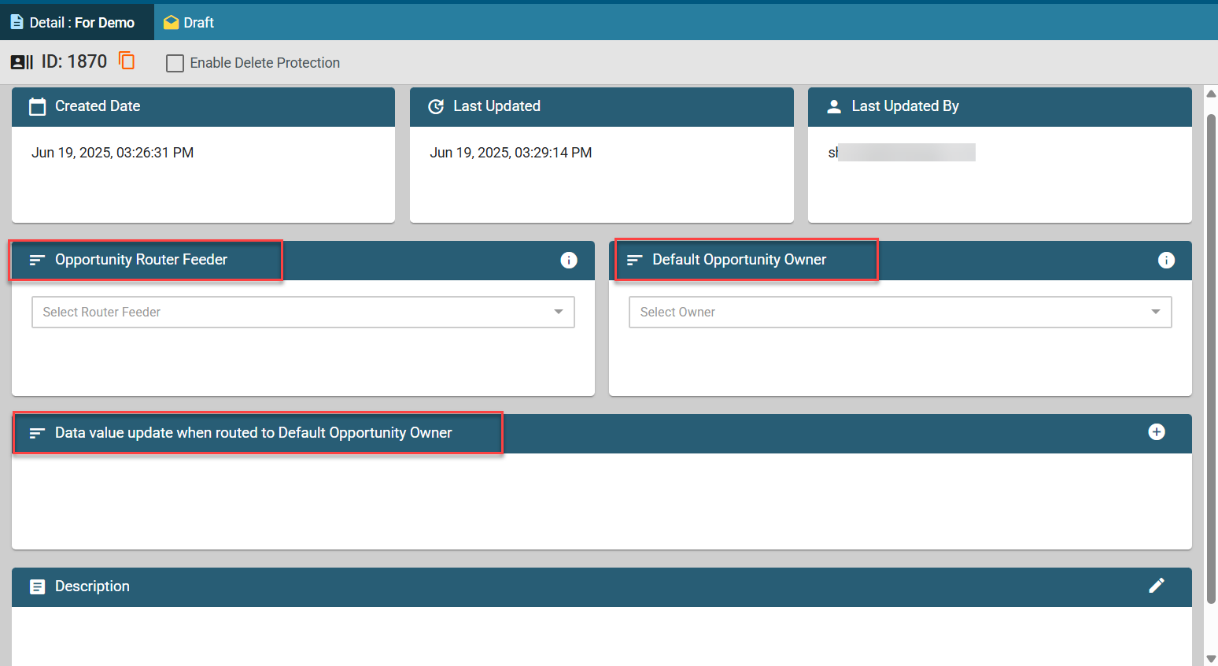Click the refresh clock icon on Last Updated
Screen dimensions: 1218x666
(x=436, y=106)
